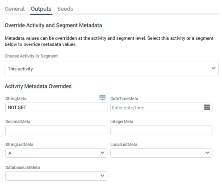This screenshot has width=222, height=186.
Task: Open the DateTimeMeta calendar grid icon
Action: point(207,107)
